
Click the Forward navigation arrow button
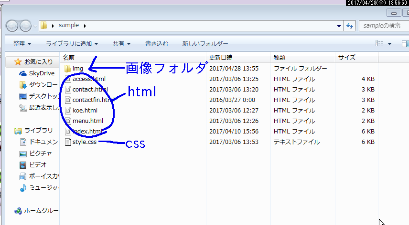(x=26, y=26)
